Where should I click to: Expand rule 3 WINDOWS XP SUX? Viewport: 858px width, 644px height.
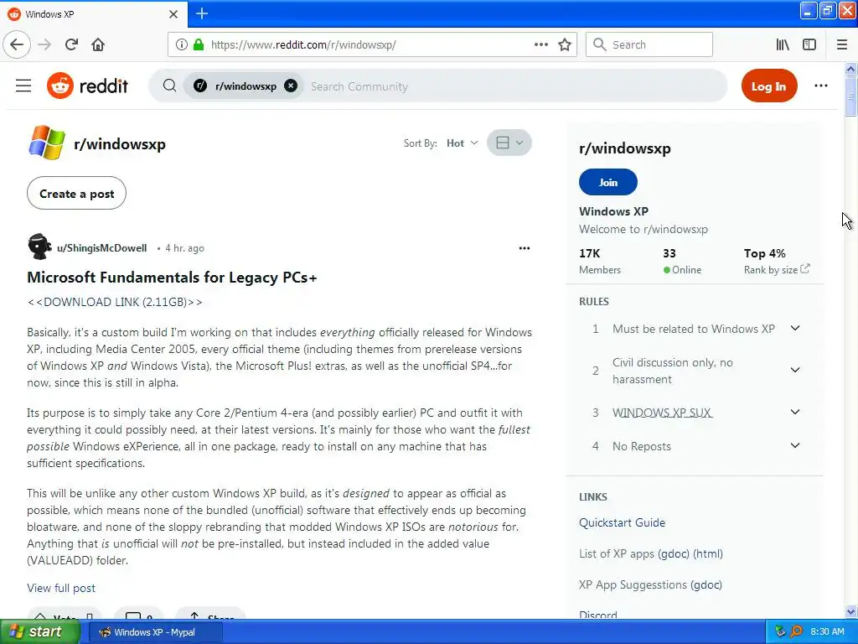[x=795, y=412]
